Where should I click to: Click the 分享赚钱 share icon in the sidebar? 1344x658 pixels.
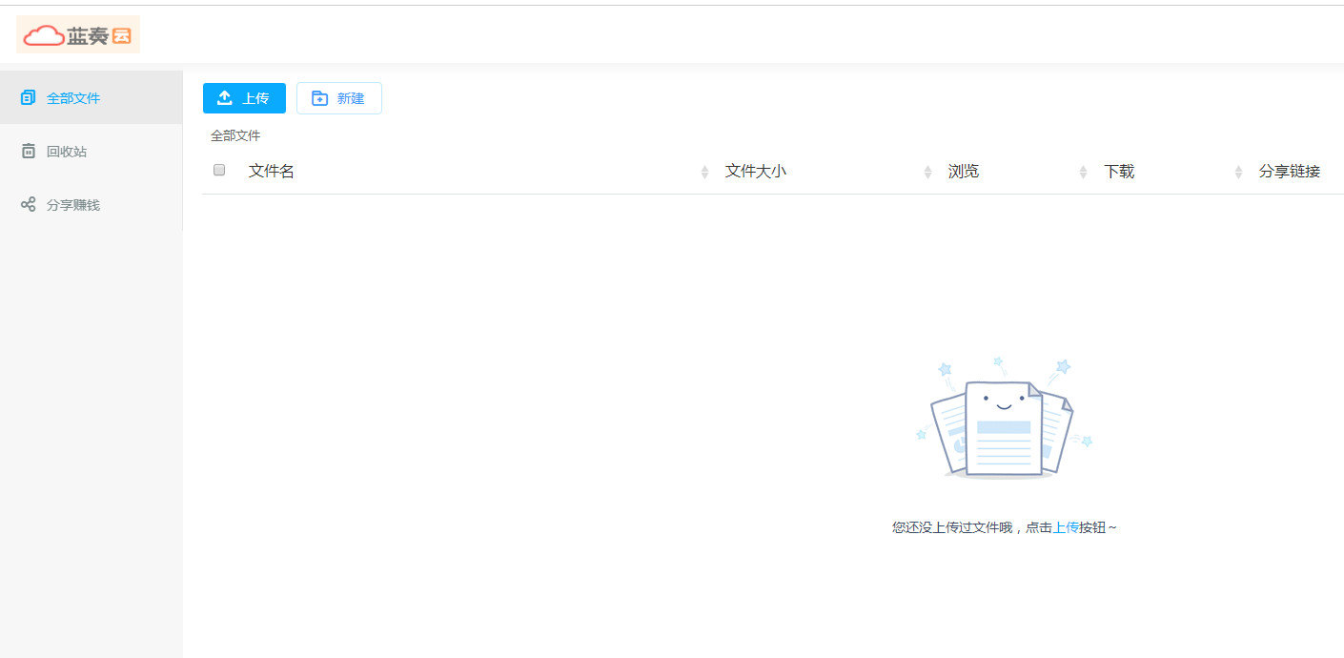coord(28,204)
